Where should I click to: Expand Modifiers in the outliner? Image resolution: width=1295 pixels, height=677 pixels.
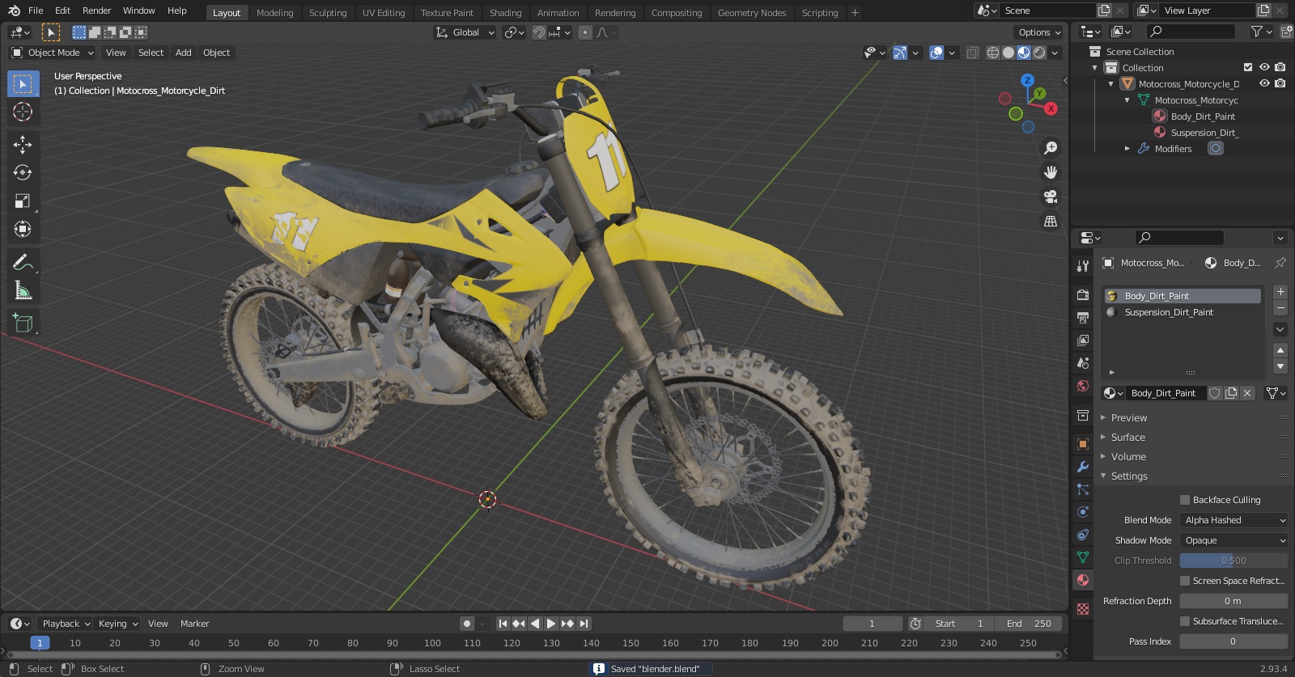[x=1127, y=149]
